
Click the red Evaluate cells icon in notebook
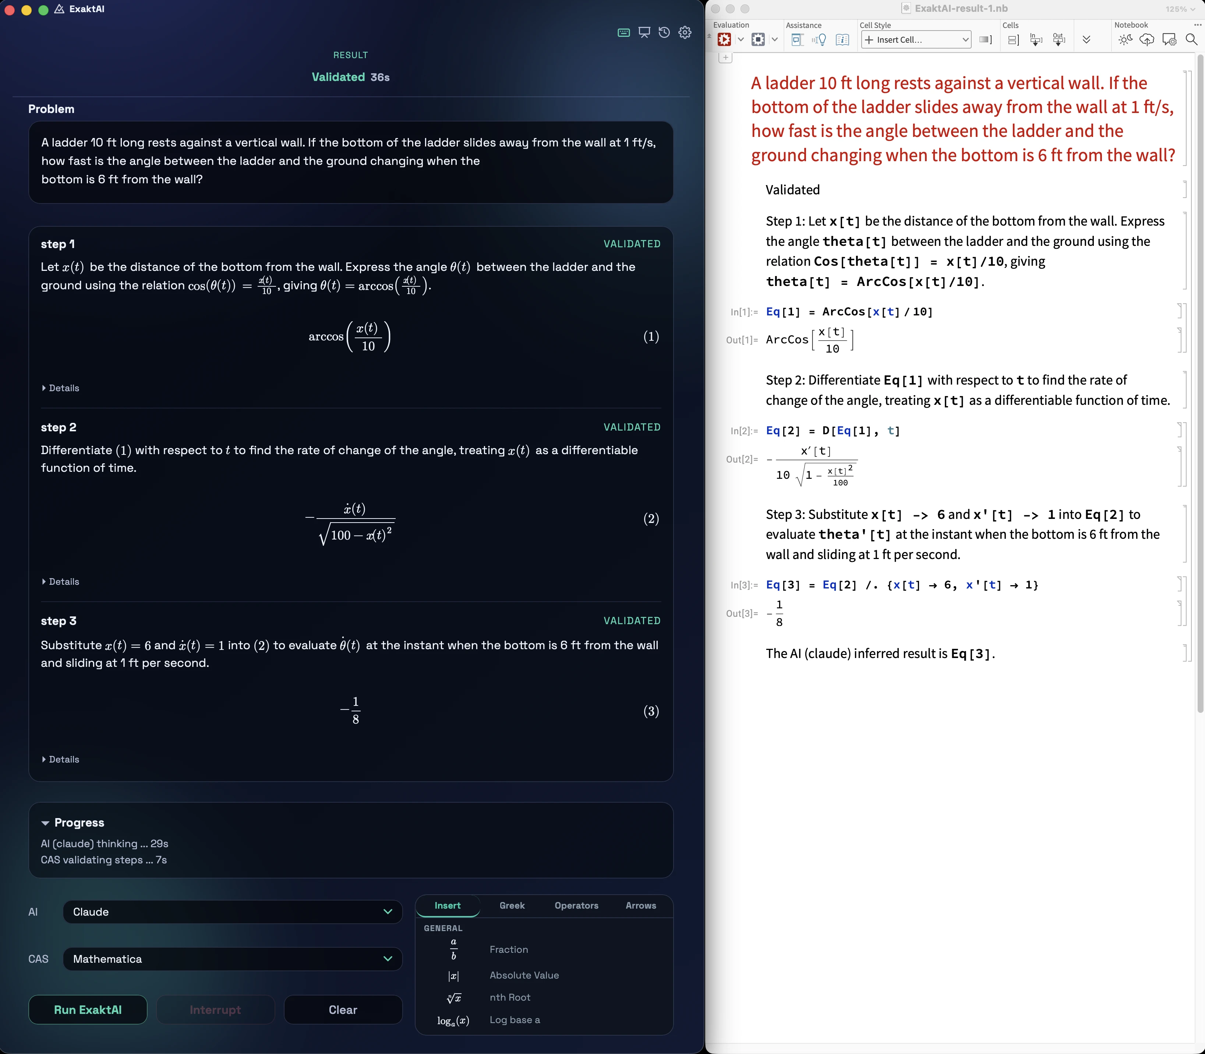725,39
